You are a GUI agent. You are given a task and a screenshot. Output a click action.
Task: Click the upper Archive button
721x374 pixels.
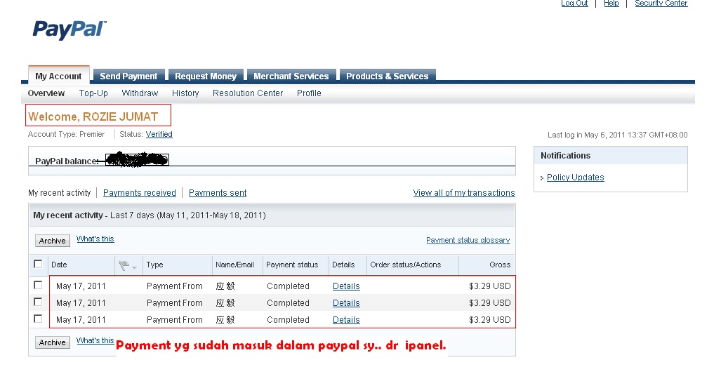point(53,241)
